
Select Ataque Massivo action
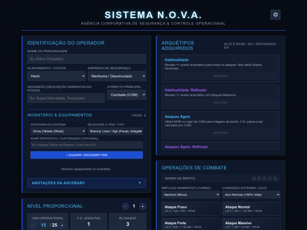click(x=251, y=224)
